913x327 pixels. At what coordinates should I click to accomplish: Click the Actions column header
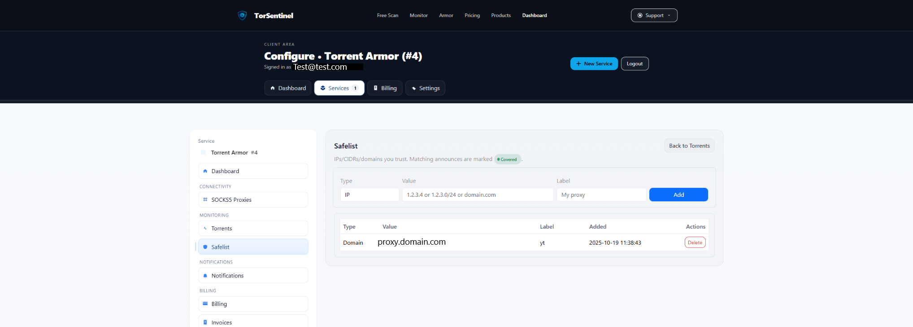(x=696, y=226)
